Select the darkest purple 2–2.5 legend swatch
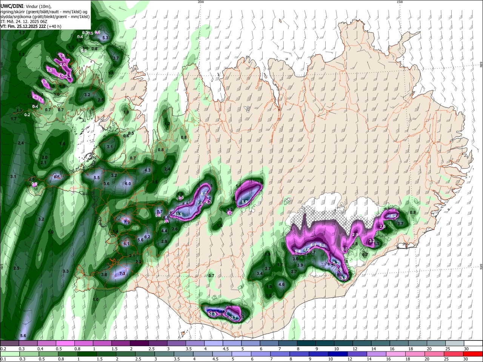483x362 pixels. 139,344
